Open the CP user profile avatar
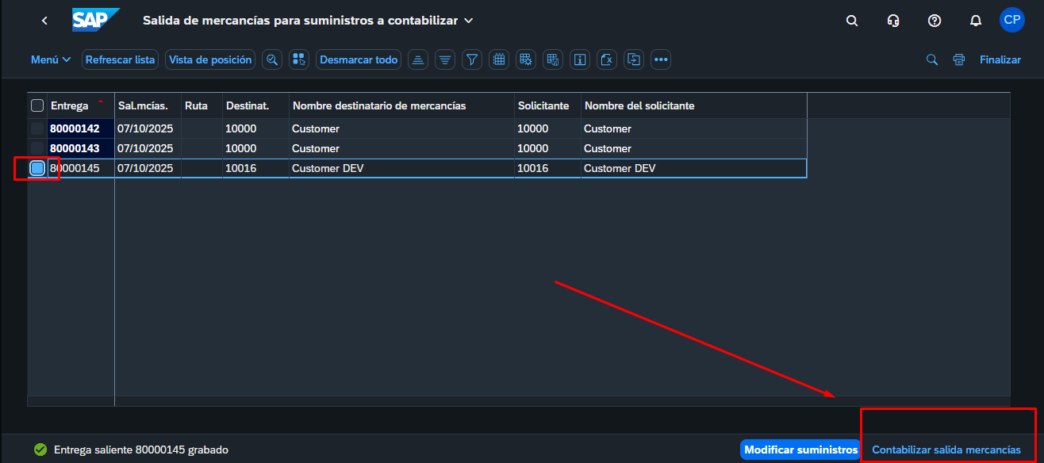Screen dimensions: 1044x463 tap(1011, 21)
